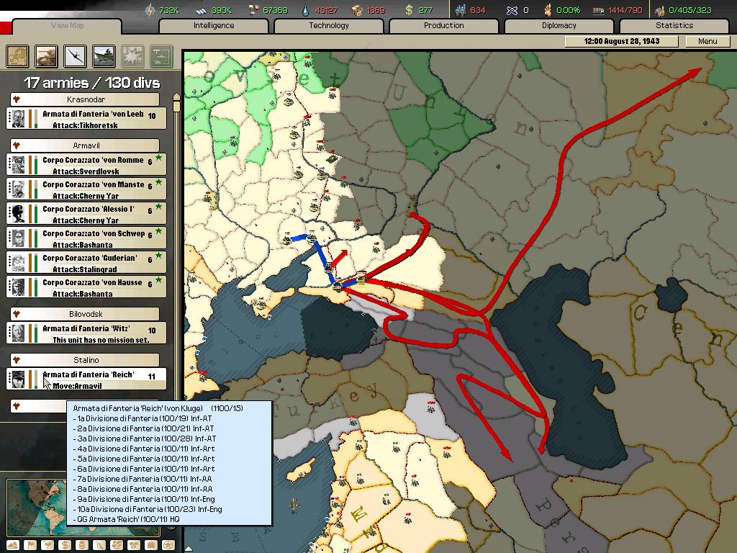The width and height of the screenshot is (737, 553).
Task: Click the world minimap
Action: (x=36, y=508)
